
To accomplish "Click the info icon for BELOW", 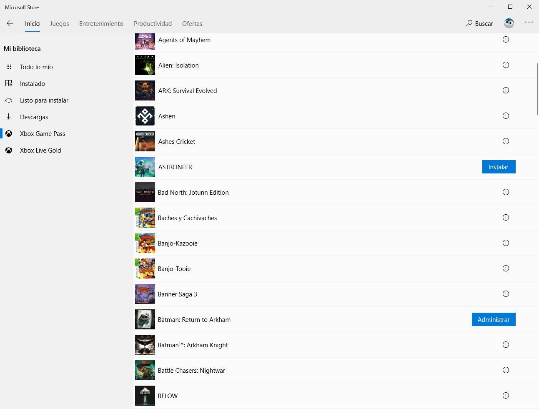I will [x=506, y=396].
